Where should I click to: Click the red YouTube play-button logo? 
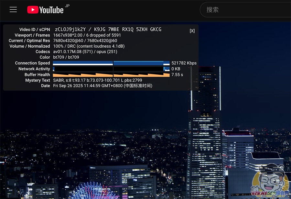click(x=32, y=10)
